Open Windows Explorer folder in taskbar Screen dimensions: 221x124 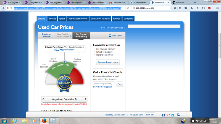[24, 121]
